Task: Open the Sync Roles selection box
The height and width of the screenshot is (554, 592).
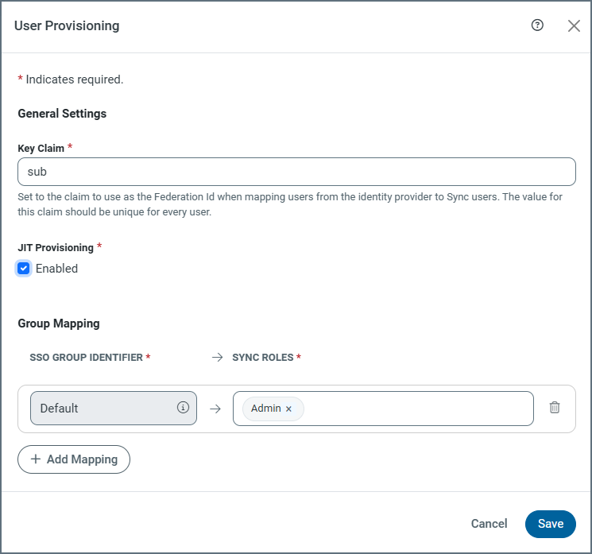Action: coord(417,408)
